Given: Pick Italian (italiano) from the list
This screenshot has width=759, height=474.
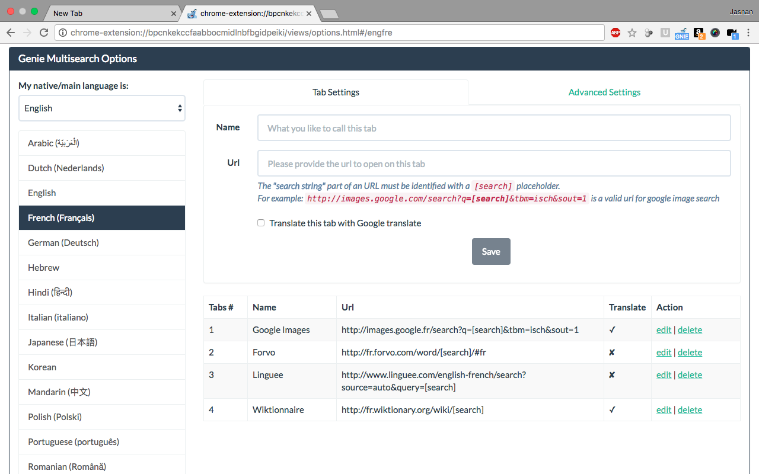Looking at the screenshot, I should (x=102, y=318).
